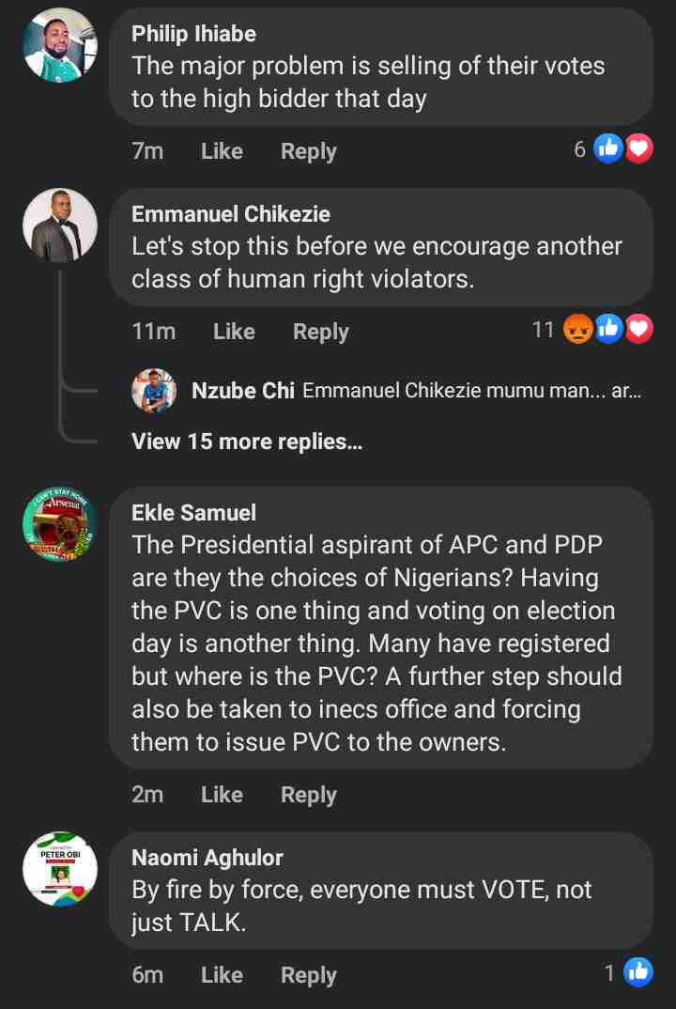Tap the heart reaction on Philip's comment
The width and height of the screenshot is (676, 1009).
[639, 148]
